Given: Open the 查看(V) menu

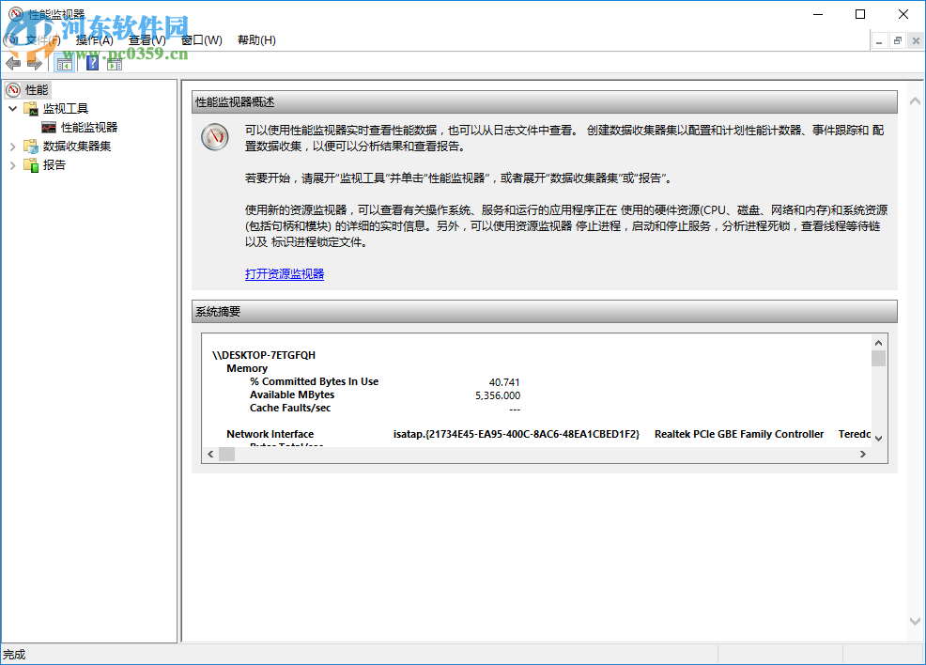Looking at the screenshot, I should (147, 39).
